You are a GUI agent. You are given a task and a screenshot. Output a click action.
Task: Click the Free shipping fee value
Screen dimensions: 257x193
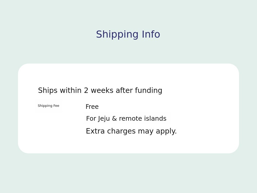[92, 107]
